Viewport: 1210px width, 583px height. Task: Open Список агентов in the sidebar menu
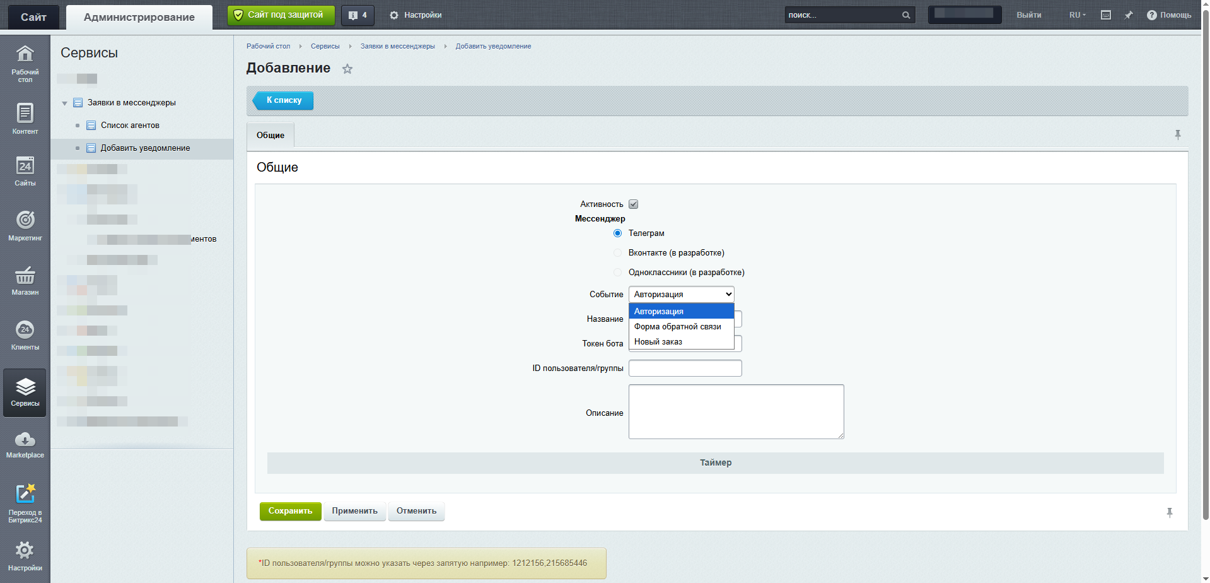click(130, 126)
